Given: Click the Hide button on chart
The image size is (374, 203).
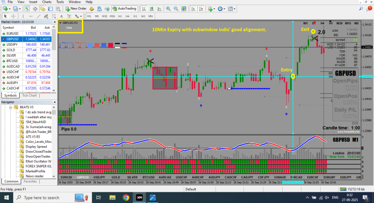Looking at the screenshot, I should [x=69, y=28].
